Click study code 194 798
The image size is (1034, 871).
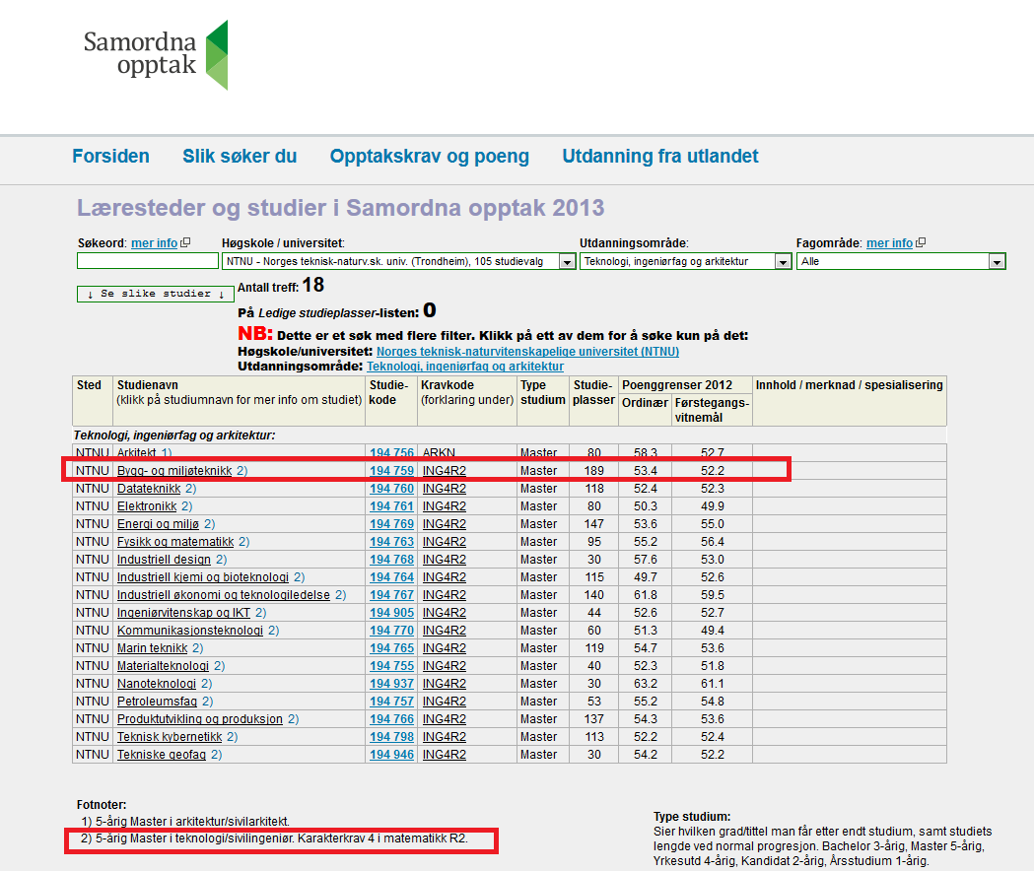click(391, 738)
